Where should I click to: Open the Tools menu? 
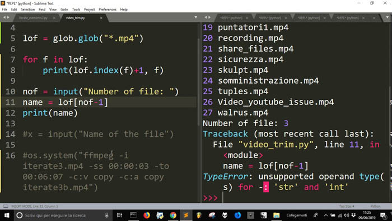[76, 10]
